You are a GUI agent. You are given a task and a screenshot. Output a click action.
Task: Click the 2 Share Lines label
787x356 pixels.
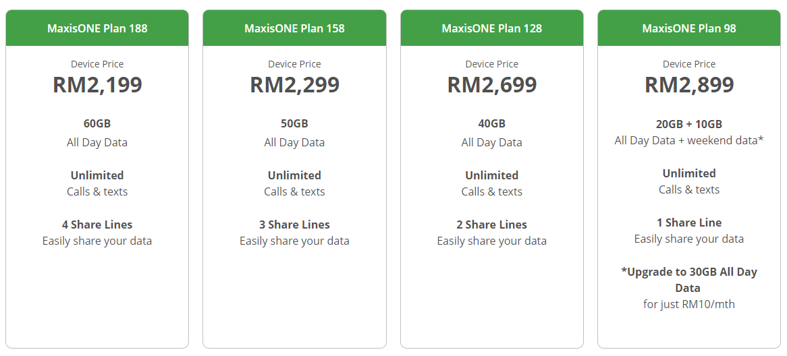click(491, 225)
